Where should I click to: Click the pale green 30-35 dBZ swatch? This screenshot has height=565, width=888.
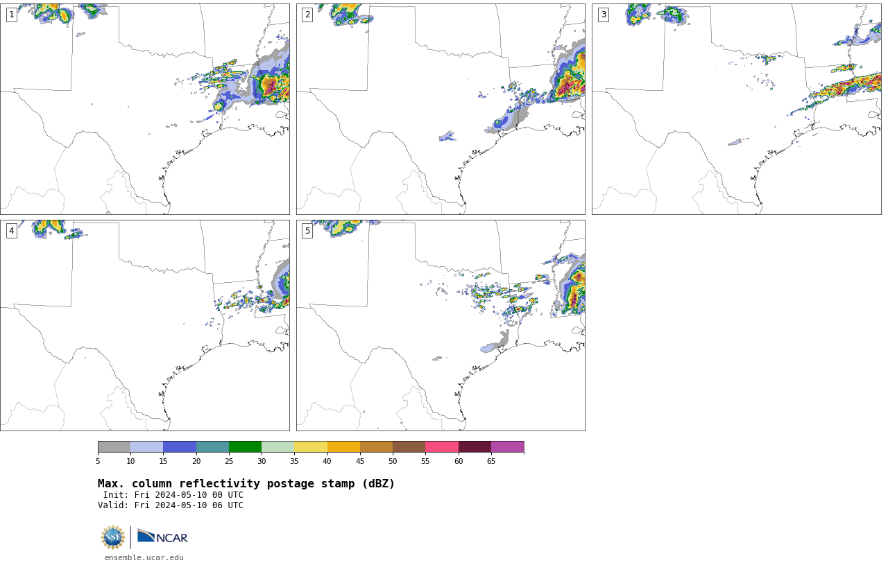pos(278,446)
